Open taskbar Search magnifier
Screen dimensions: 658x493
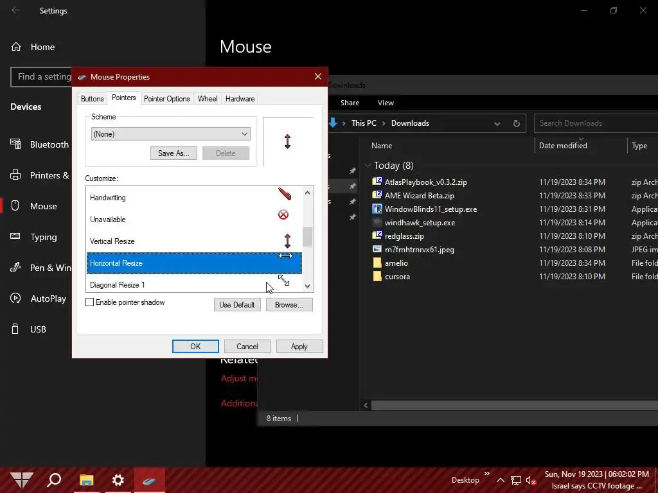tap(54, 480)
